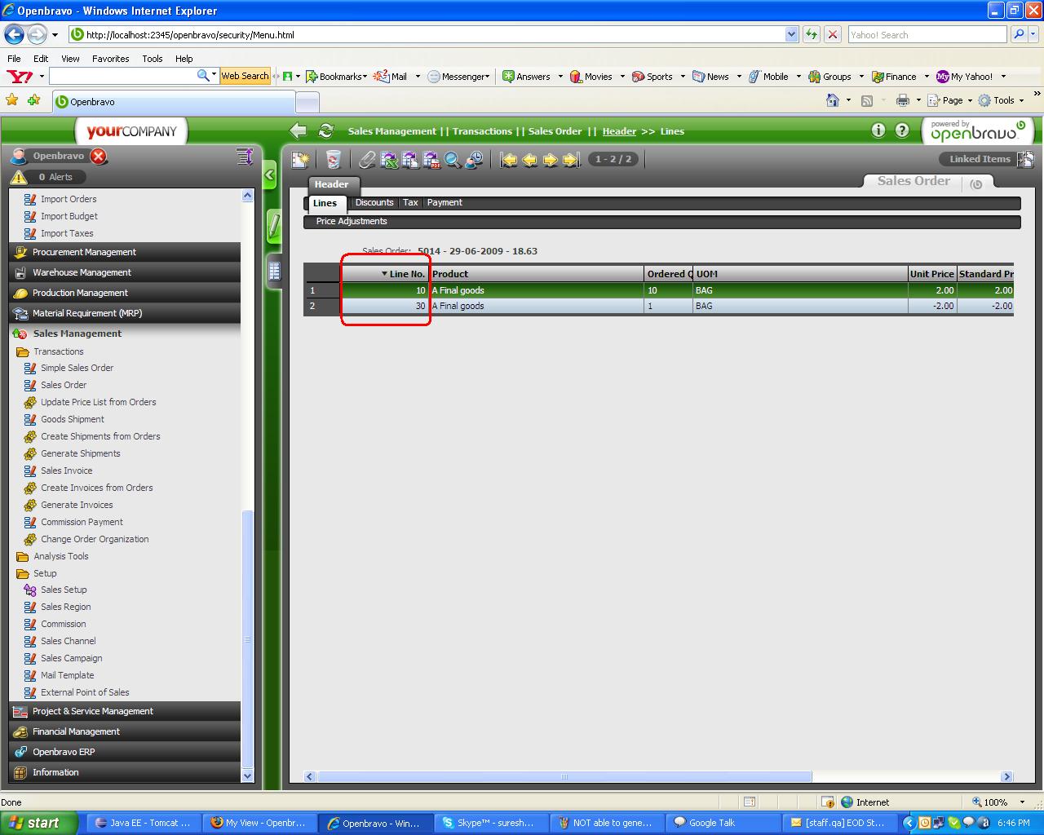This screenshot has height=835, width=1044.
Task: Expand the Analysis Tools folder
Action: (52, 556)
